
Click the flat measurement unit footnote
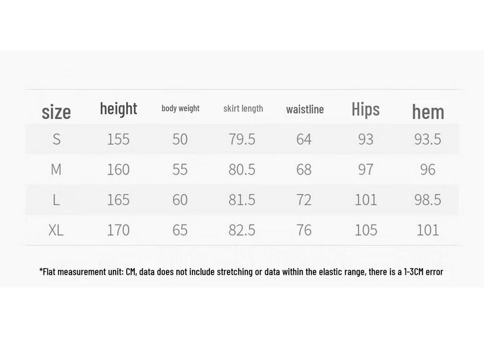(242, 272)
